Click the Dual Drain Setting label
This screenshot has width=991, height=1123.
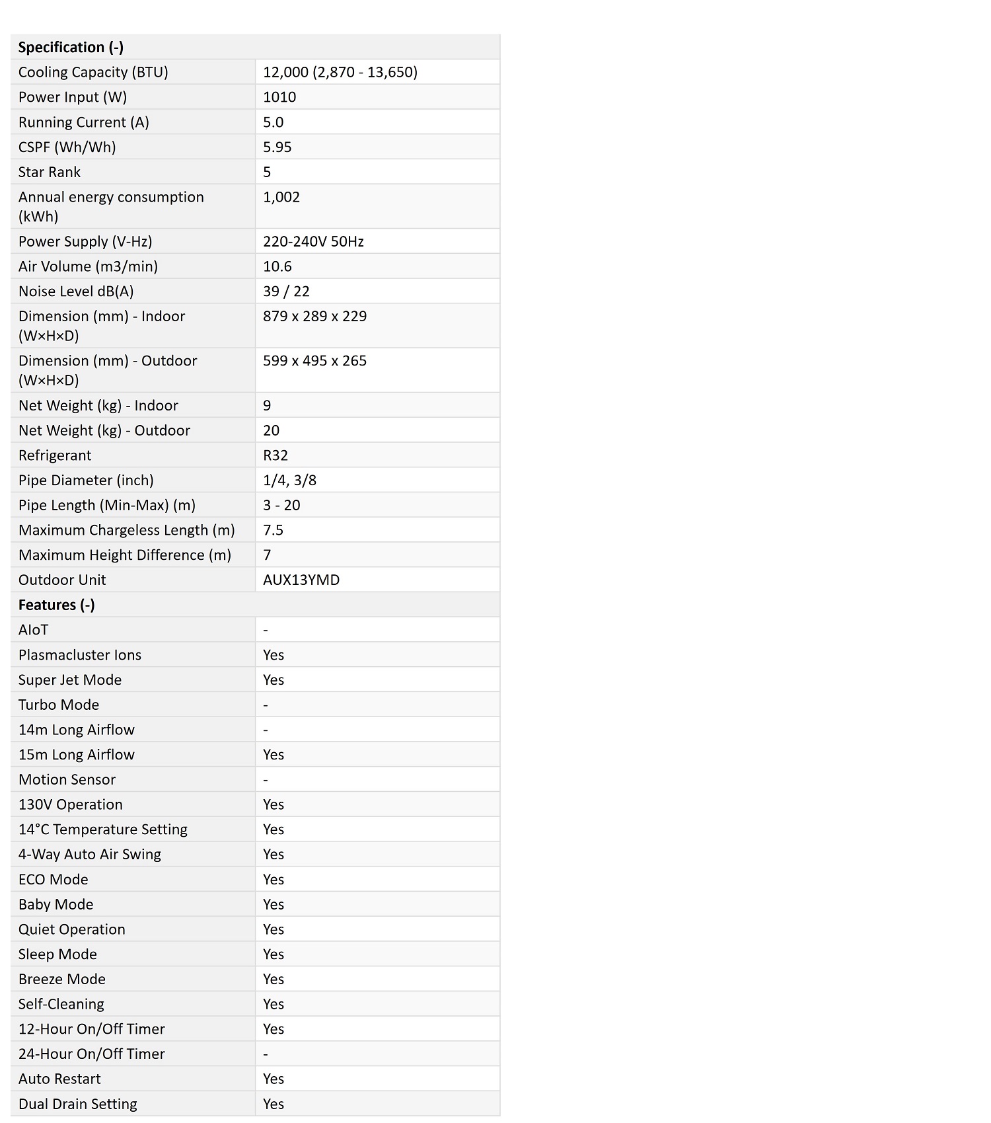point(78,1104)
